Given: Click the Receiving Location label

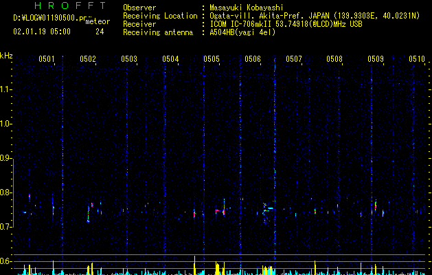Looking at the screenshot, I should [x=160, y=16].
